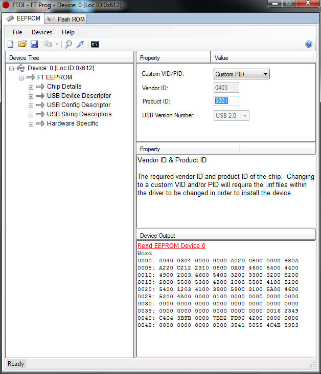321x374 pixels.
Task: Open the USB Version Number dropdown
Action: [x=231, y=116]
